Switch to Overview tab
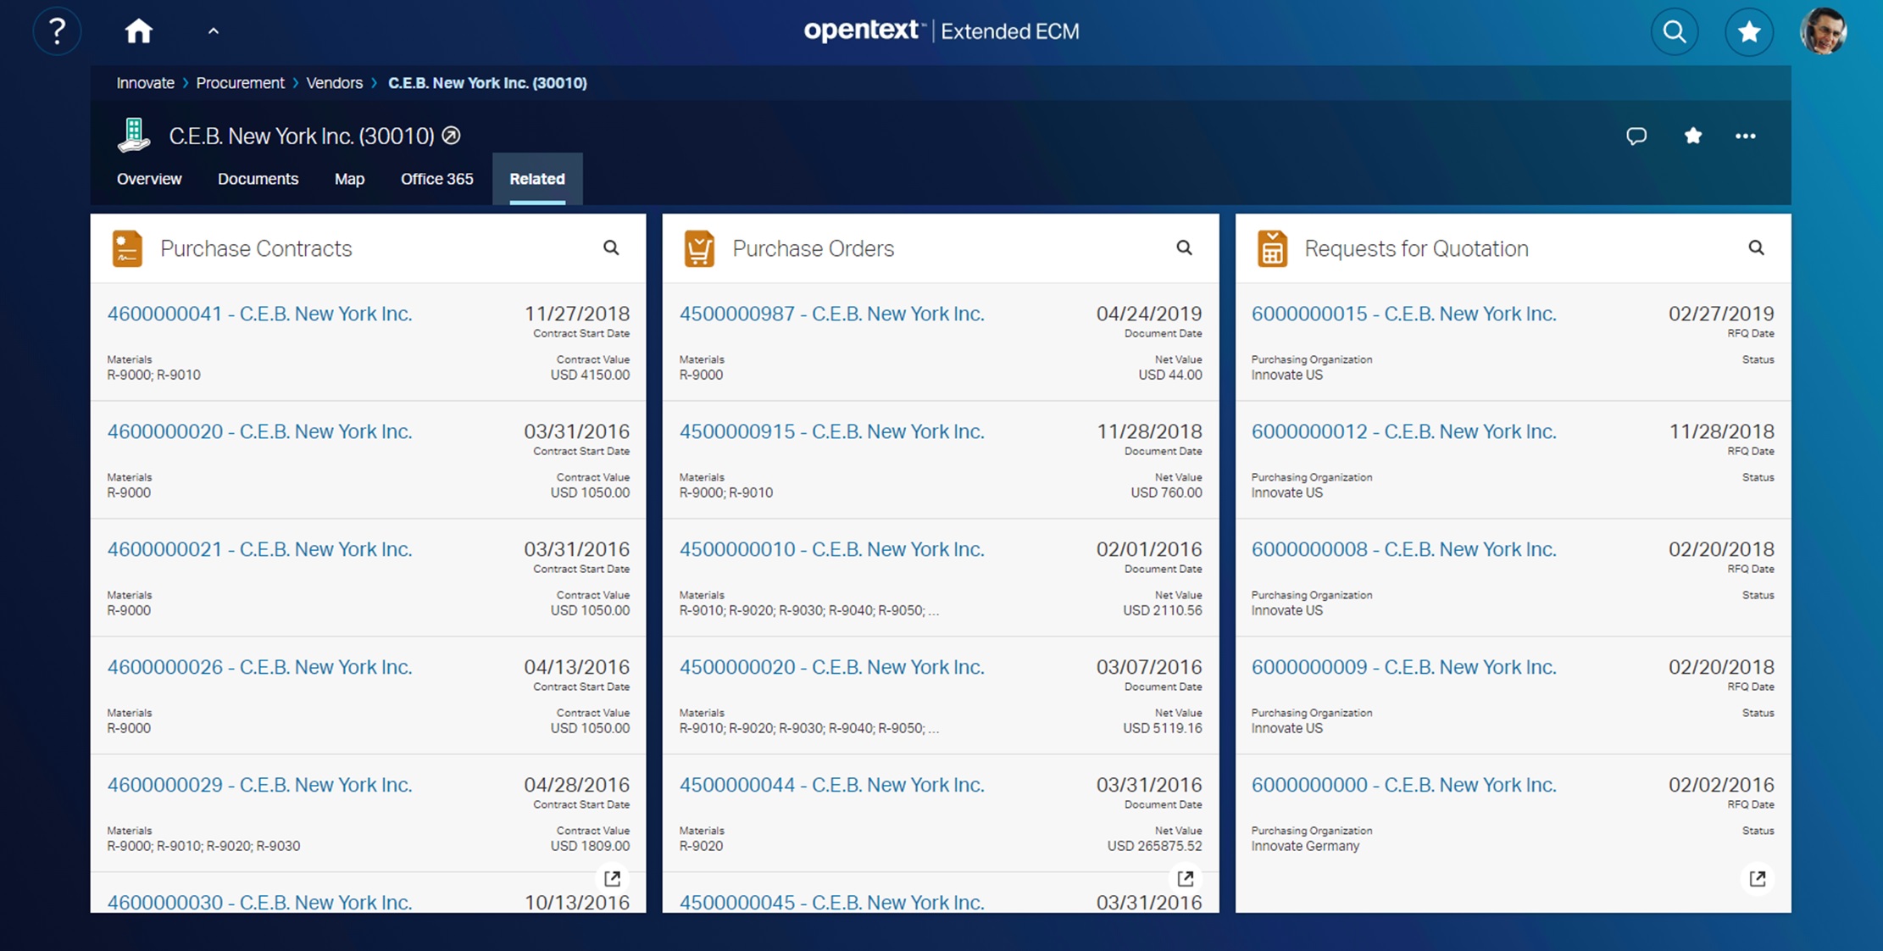Screen dimensions: 1883x951 point(149,179)
